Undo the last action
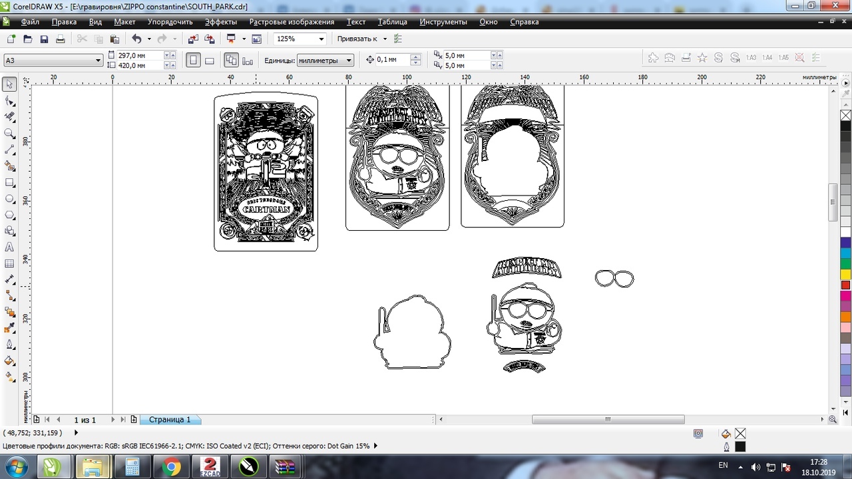The height and width of the screenshot is (479, 852). click(136, 39)
